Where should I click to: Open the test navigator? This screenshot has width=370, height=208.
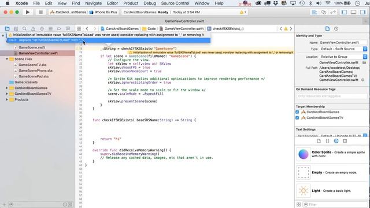point(42,28)
